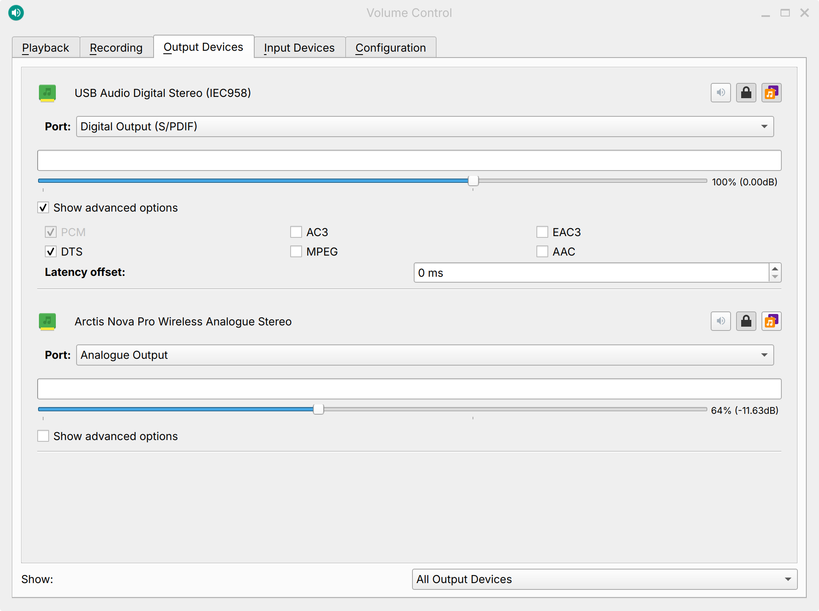The image size is (819, 611).
Task: Mute the Arctis Nova Pro Wireless output
Action: (x=721, y=321)
